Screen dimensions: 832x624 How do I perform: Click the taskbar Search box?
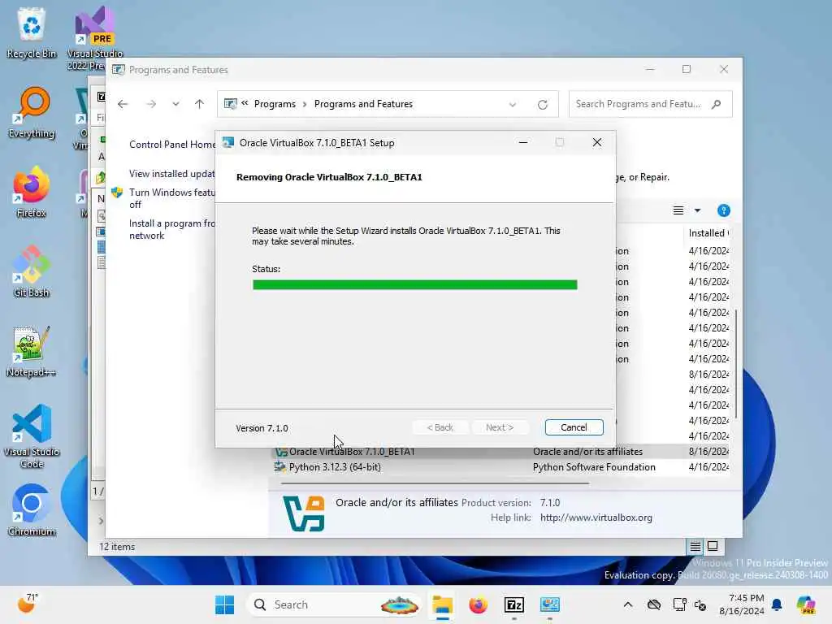336,604
